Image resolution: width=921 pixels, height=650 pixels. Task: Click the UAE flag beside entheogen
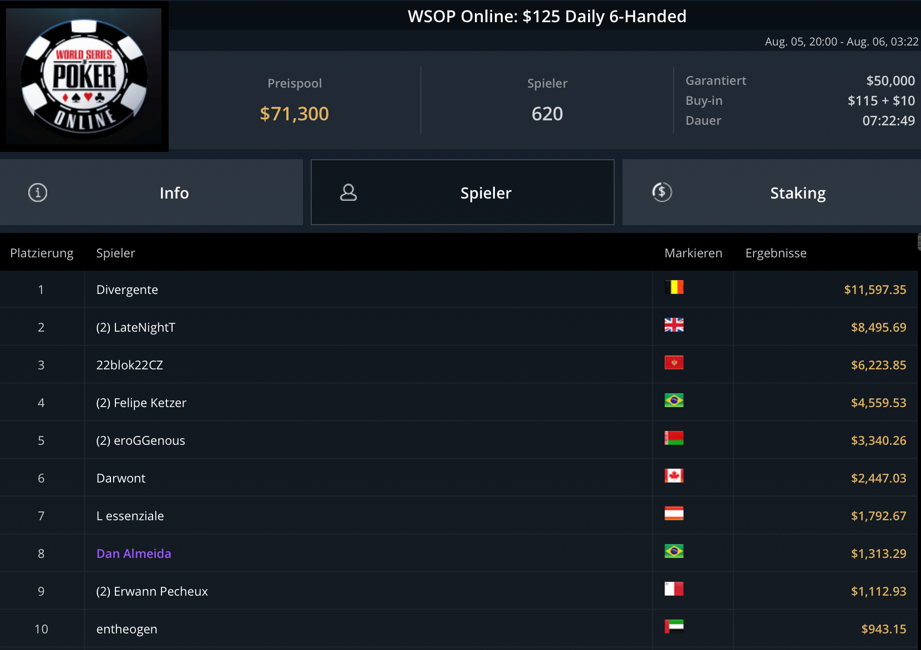pos(674,627)
